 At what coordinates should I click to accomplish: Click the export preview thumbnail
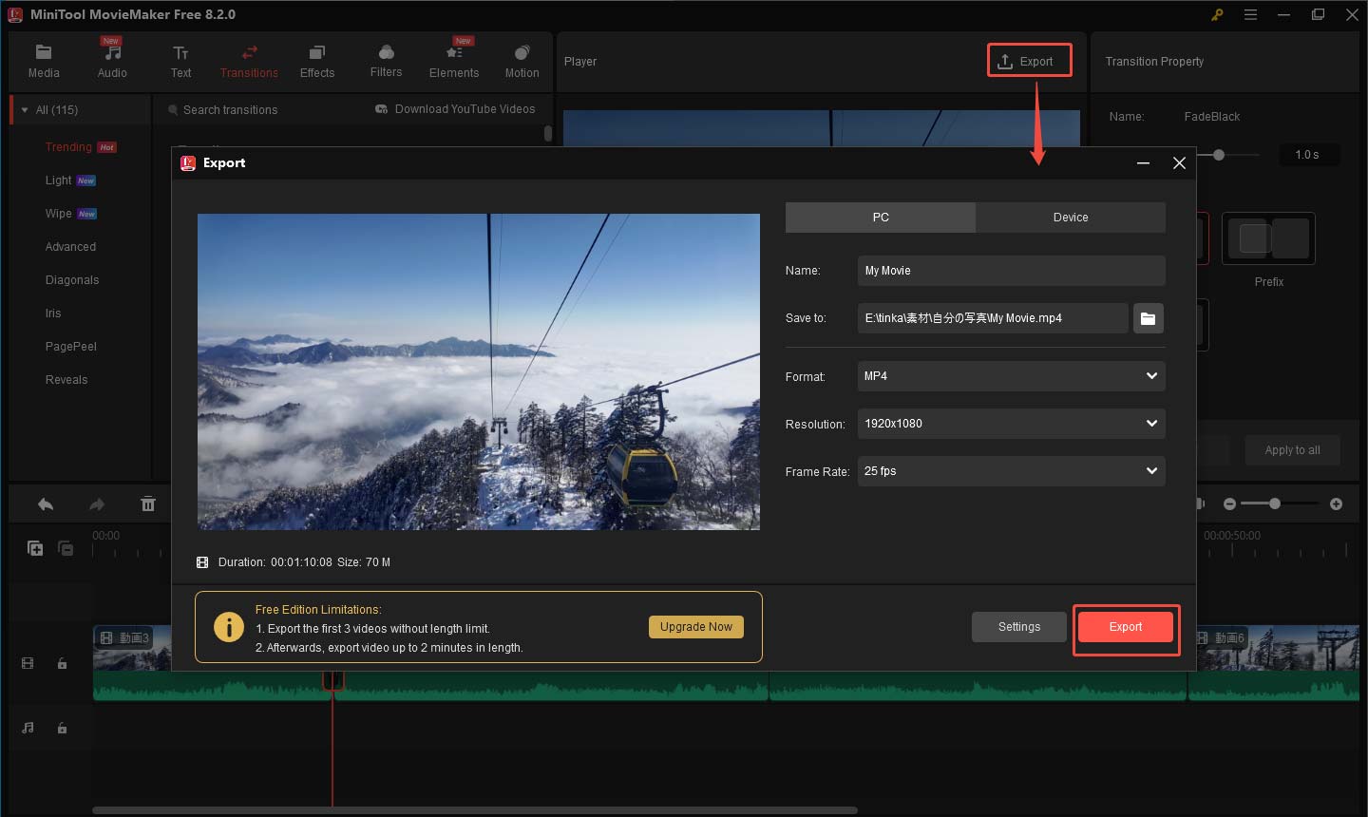coord(479,371)
